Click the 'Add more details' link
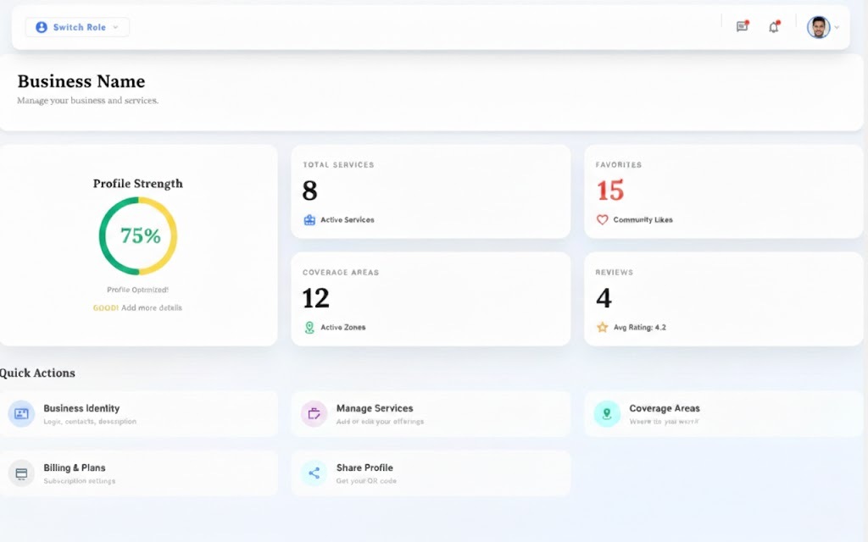Image resolution: width=868 pixels, height=542 pixels. pyautogui.click(x=151, y=307)
